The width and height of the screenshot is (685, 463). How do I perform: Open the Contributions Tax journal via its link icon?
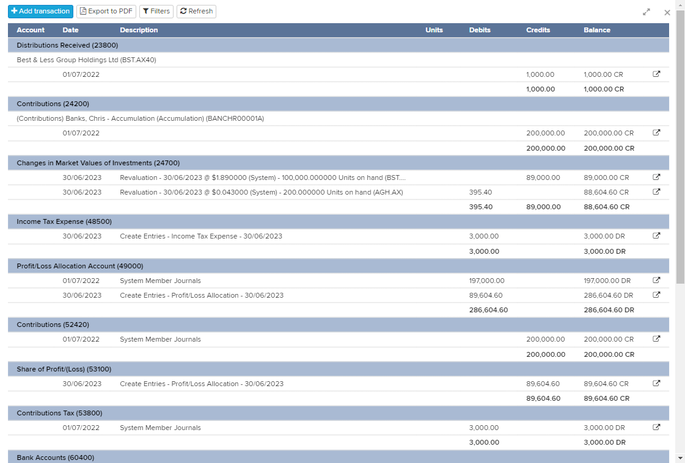656,427
